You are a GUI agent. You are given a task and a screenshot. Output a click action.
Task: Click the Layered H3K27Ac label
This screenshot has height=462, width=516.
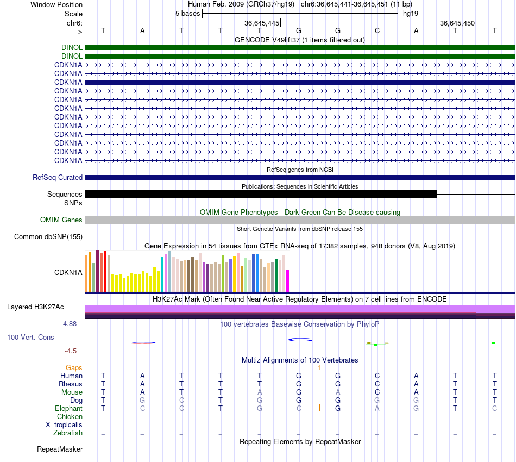click(35, 307)
